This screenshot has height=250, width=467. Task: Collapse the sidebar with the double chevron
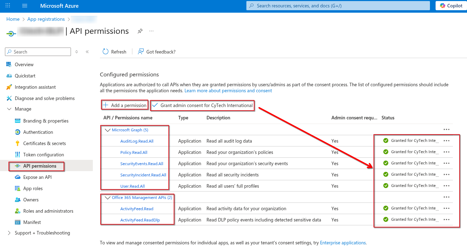coord(87,52)
